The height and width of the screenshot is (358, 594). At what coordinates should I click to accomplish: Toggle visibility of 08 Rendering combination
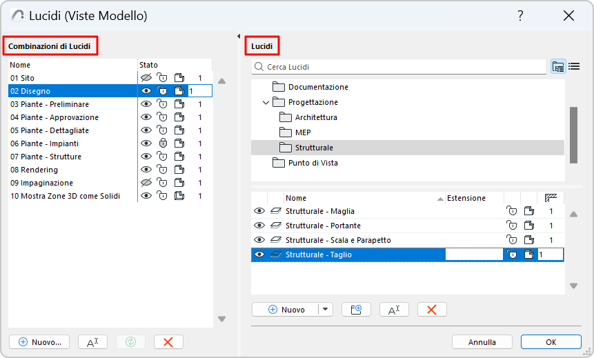(x=146, y=170)
